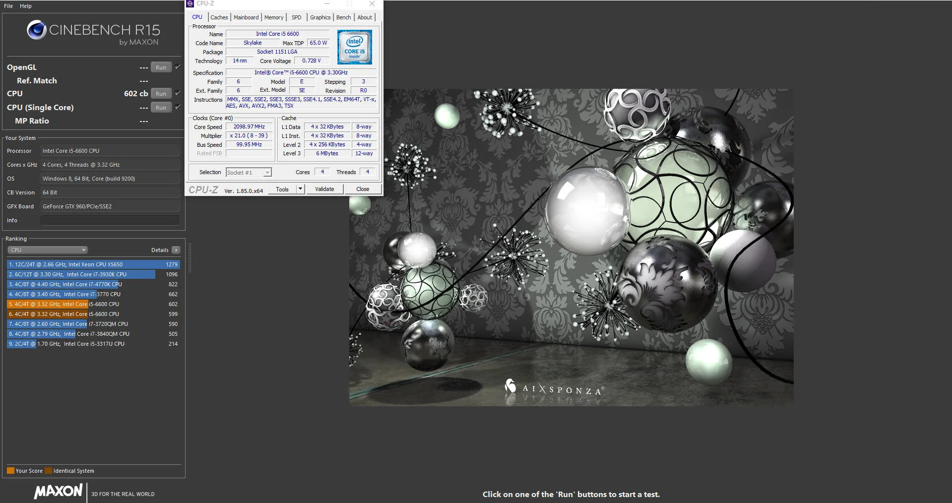
Task: Select the Xeon CPU X5650 ranking row
Action: point(93,264)
